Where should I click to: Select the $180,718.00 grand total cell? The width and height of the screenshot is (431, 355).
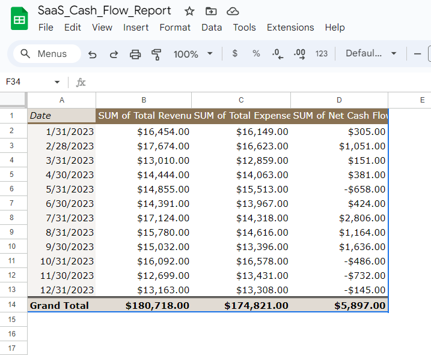pos(144,305)
